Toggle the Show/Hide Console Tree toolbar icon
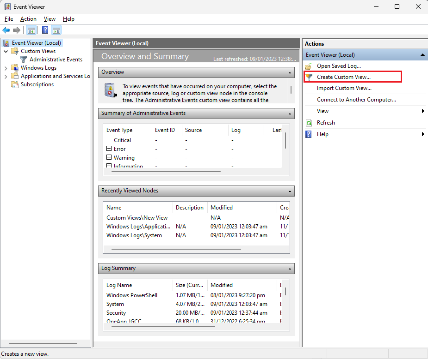Image resolution: width=428 pixels, height=359 pixels. pos(31,30)
